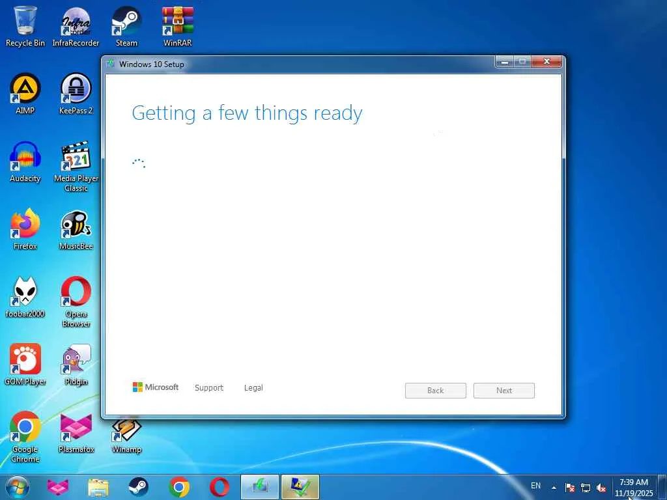The width and height of the screenshot is (667, 500).
Task: Launch Opera from the taskbar
Action: (220, 487)
